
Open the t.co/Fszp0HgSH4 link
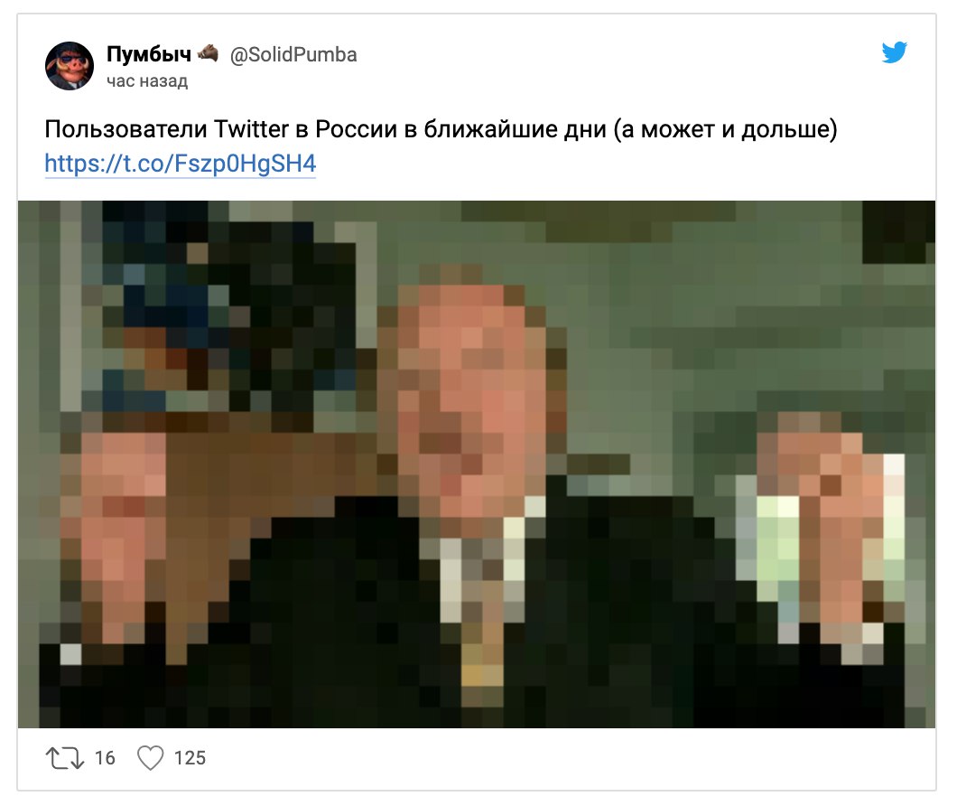pyautogui.click(x=180, y=164)
